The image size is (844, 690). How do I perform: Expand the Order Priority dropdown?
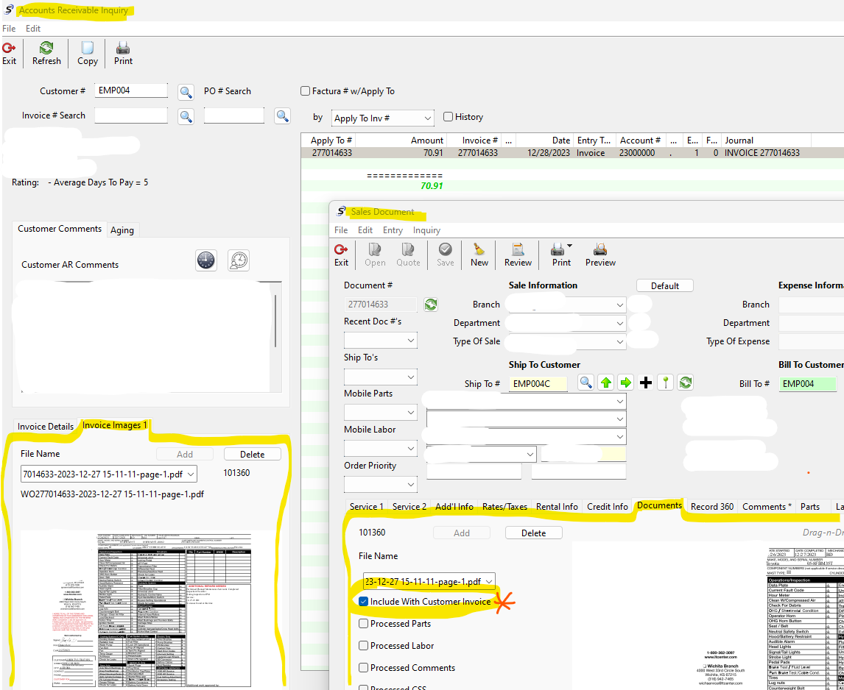coord(381,484)
